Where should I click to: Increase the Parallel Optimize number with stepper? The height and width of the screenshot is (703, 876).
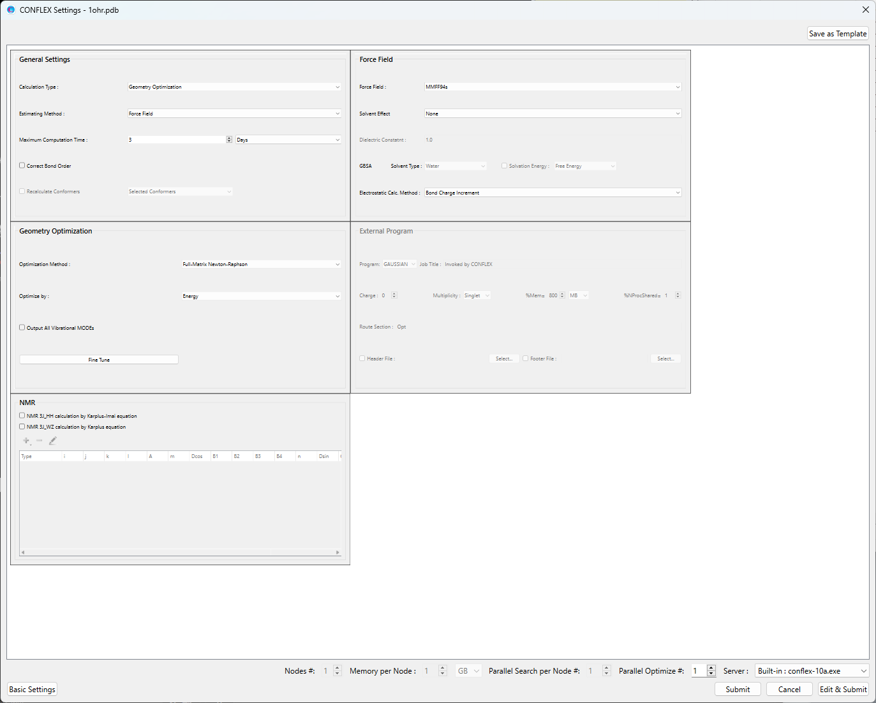(711, 667)
